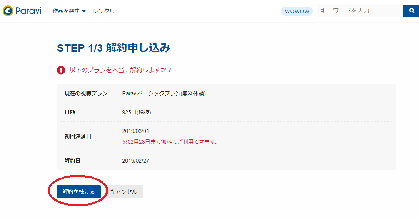The height and width of the screenshot is (219, 419).
Task: Click the search magnifier icon
Action: (x=411, y=11)
